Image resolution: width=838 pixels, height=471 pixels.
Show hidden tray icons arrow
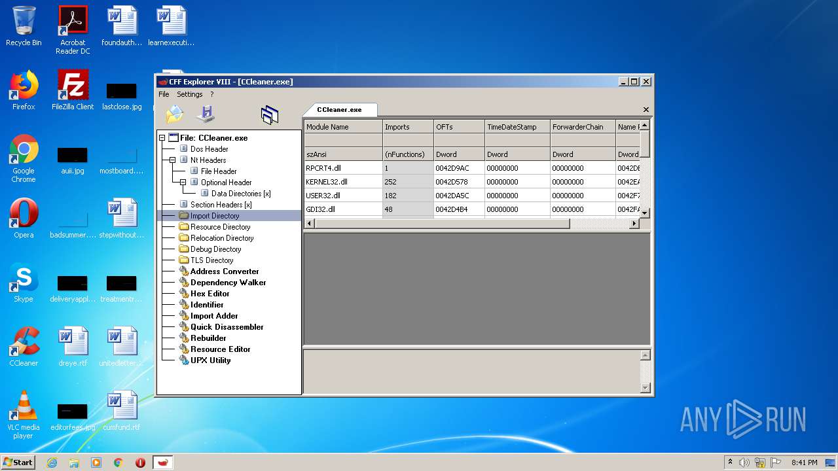[730, 462]
